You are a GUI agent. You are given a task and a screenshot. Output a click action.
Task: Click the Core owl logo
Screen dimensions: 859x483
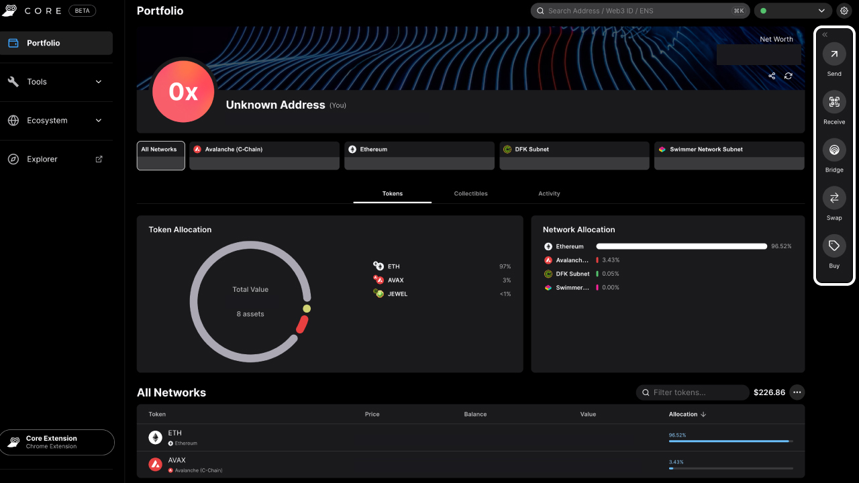[9, 11]
